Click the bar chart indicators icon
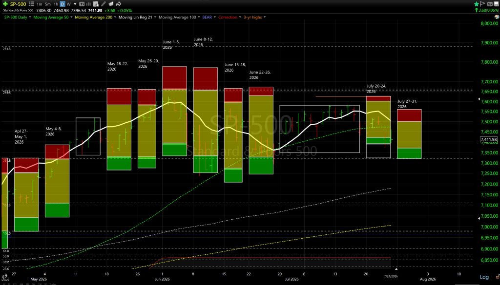 [x=89, y=4]
